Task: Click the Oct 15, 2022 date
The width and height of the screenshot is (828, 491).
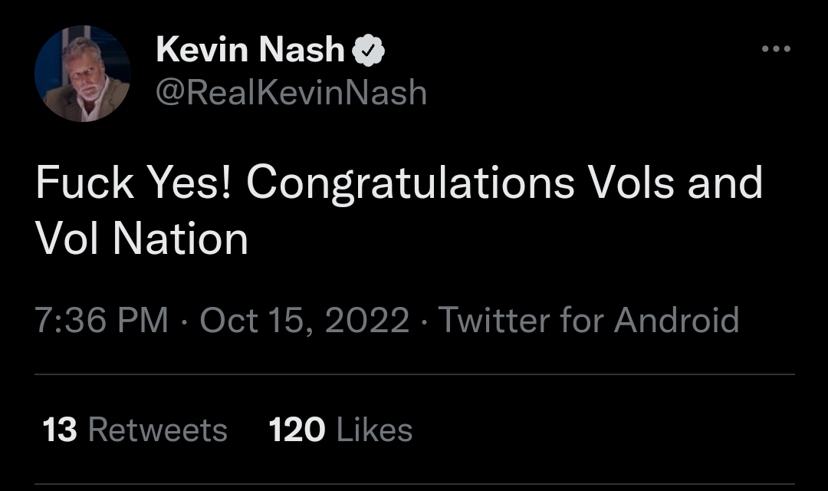Action: (304, 319)
